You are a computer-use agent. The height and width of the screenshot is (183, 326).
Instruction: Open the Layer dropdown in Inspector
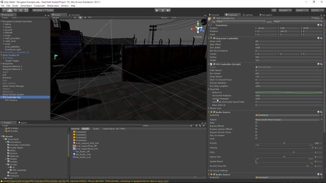tap(297, 21)
